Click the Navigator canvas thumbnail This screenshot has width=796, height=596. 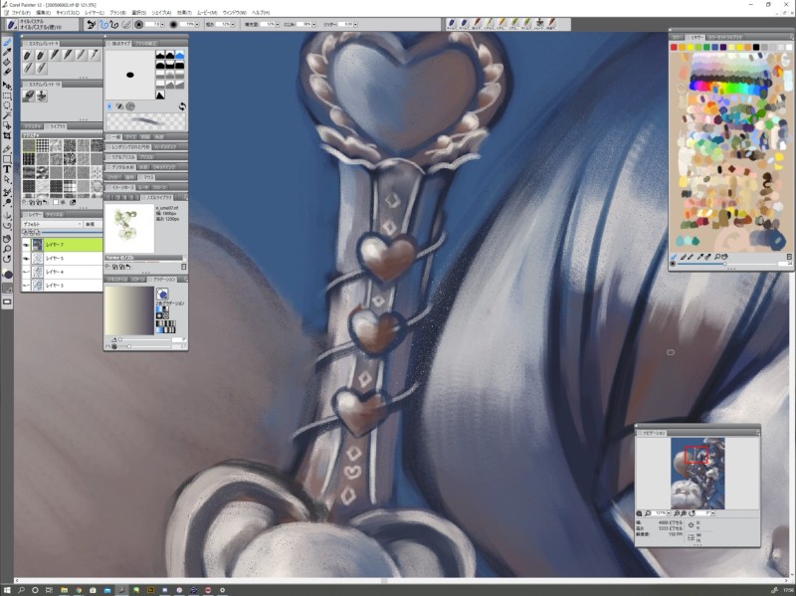(697, 474)
